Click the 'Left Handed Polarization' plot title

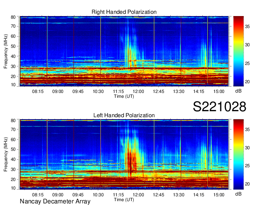click(124, 115)
